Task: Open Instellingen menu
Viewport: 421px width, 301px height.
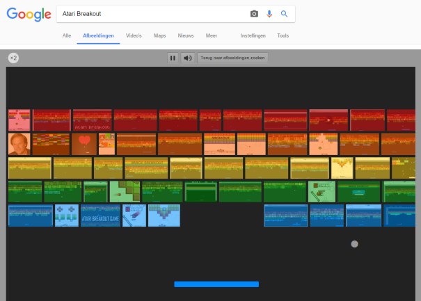Action: [253, 35]
